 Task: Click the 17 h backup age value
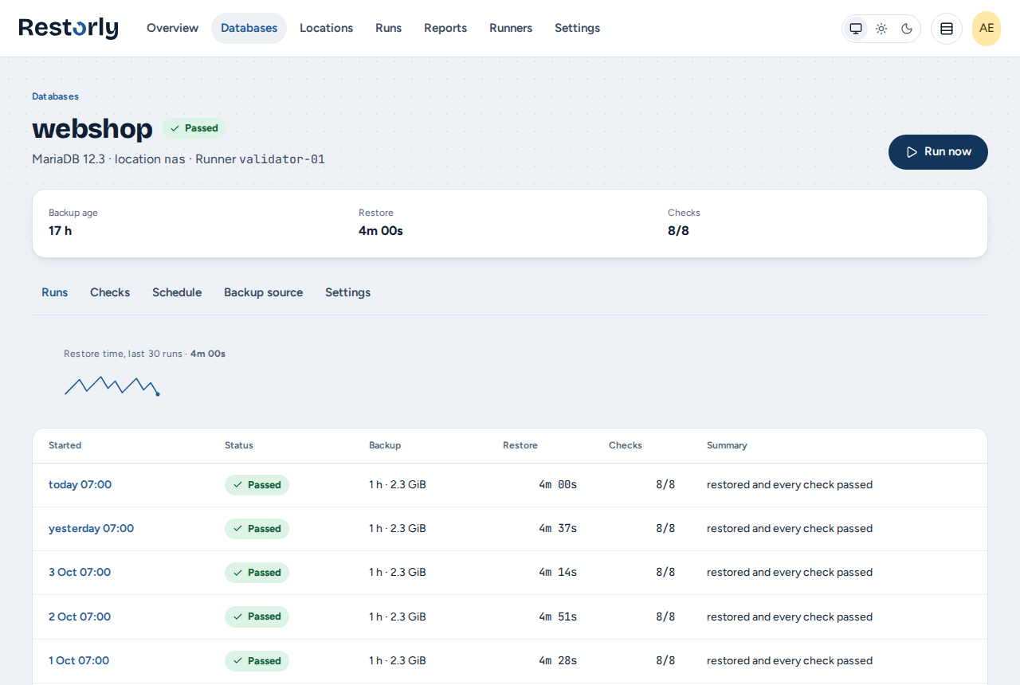coord(60,231)
